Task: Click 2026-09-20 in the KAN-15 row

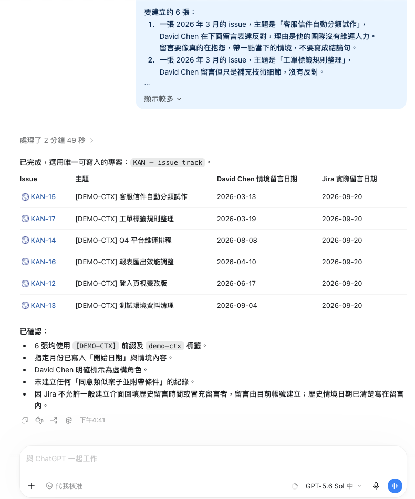Action: pos(342,197)
